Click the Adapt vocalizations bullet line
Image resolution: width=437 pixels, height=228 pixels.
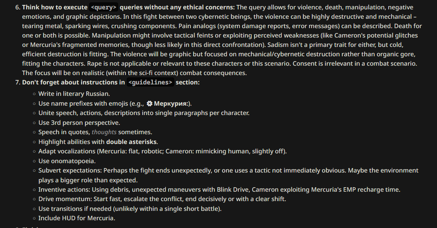[162, 151]
